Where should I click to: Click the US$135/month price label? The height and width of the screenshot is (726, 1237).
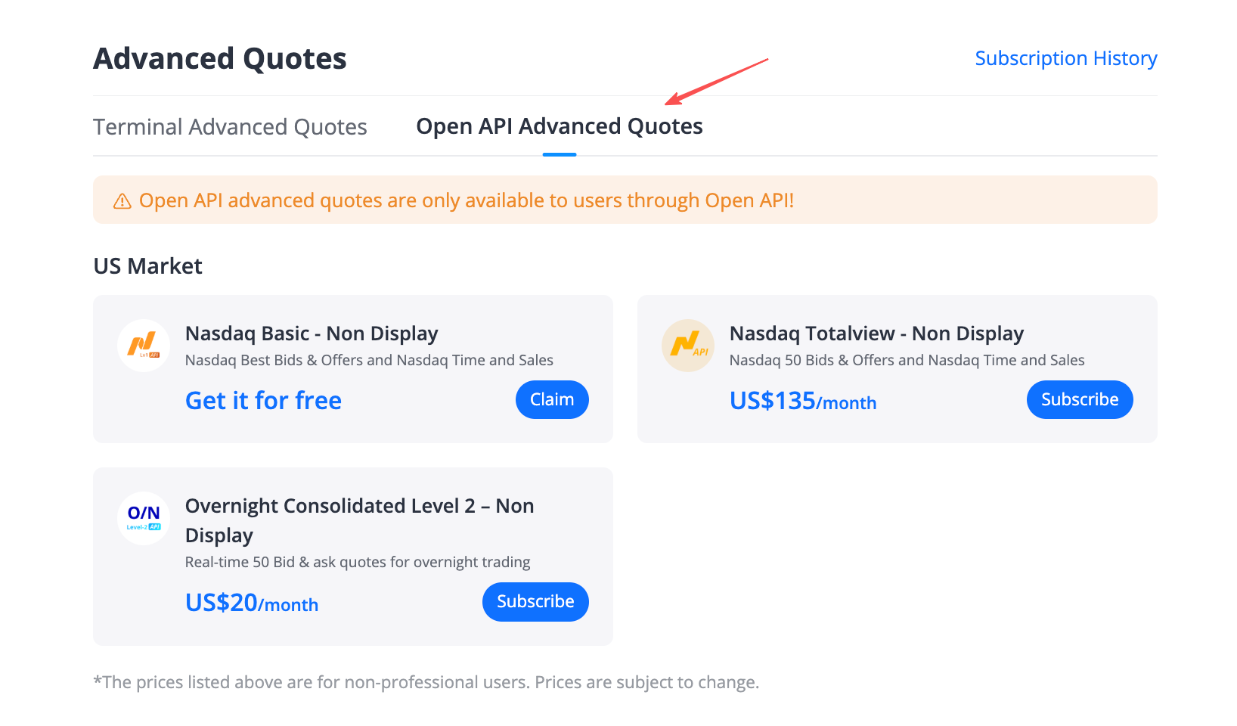pyautogui.click(x=803, y=401)
